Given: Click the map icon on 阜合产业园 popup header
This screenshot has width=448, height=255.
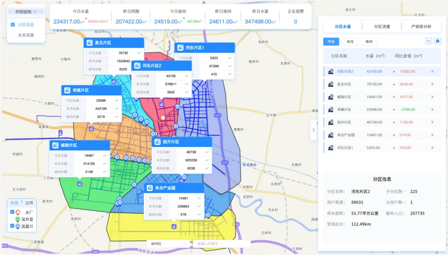Looking at the screenshot, I should 150,188.
